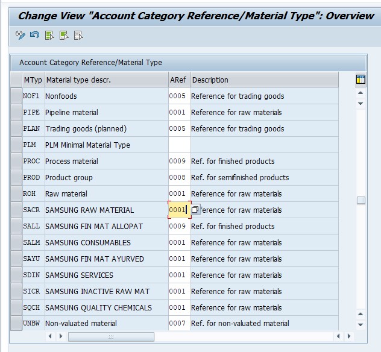Select the row selector for SAYU
381x352 pixels.
16,259
